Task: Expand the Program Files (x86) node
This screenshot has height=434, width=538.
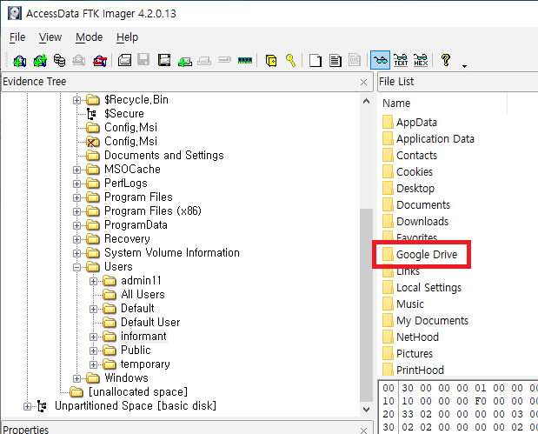Action: (x=76, y=211)
